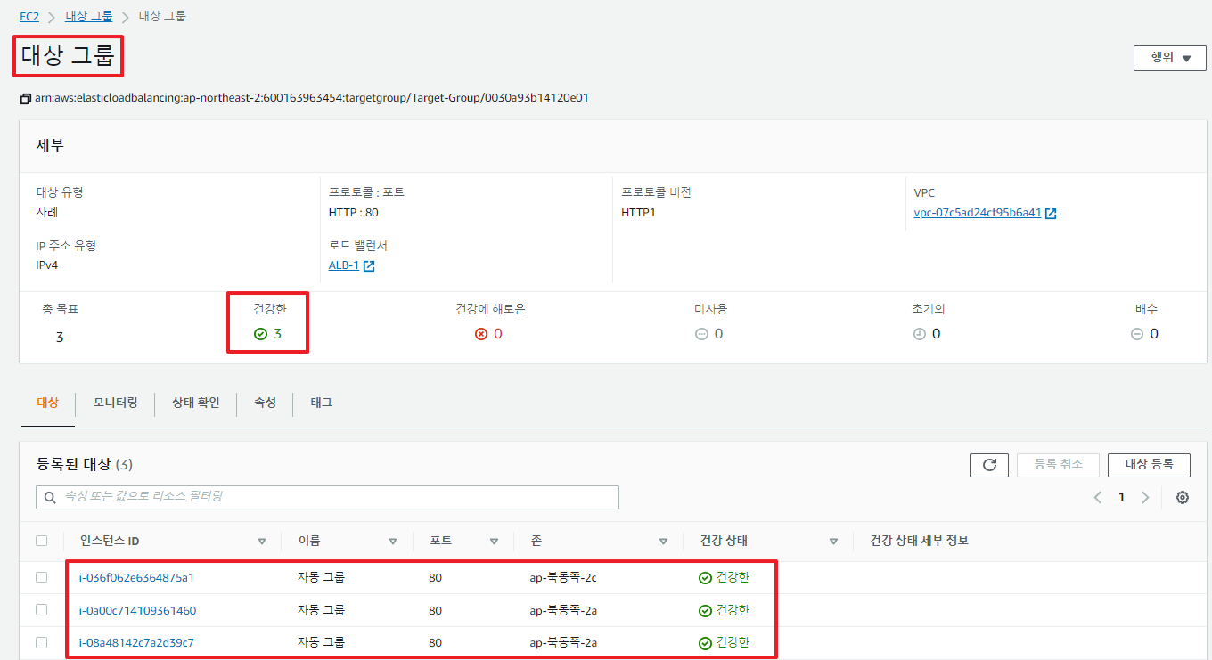Click the IPv4 address type value

pyautogui.click(x=48, y=265)
